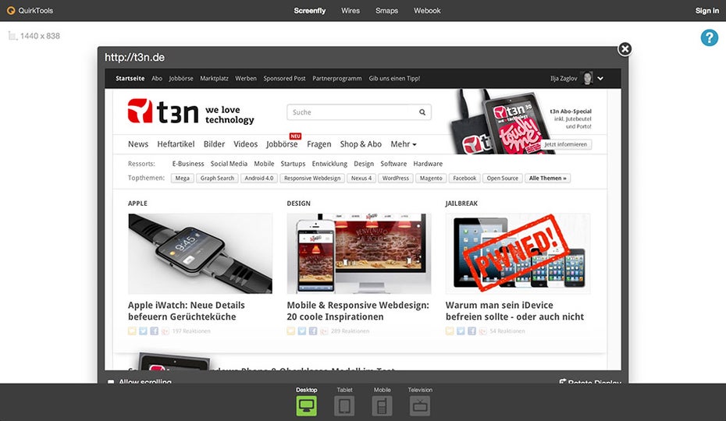Open the Smaps tool
This screenshot has width=726, height=421.
(386, 10)
